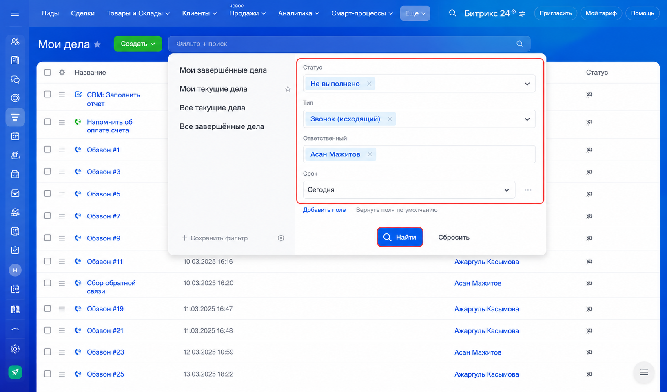The width and height of the screenshot is (667, 392).
Task: Tick checkbox for Обзвон #21
Action: [x=48, y=330]
